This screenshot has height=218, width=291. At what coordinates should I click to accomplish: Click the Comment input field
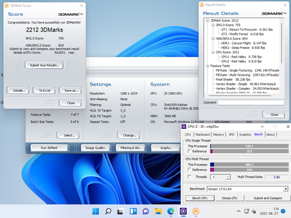[251, 102]
